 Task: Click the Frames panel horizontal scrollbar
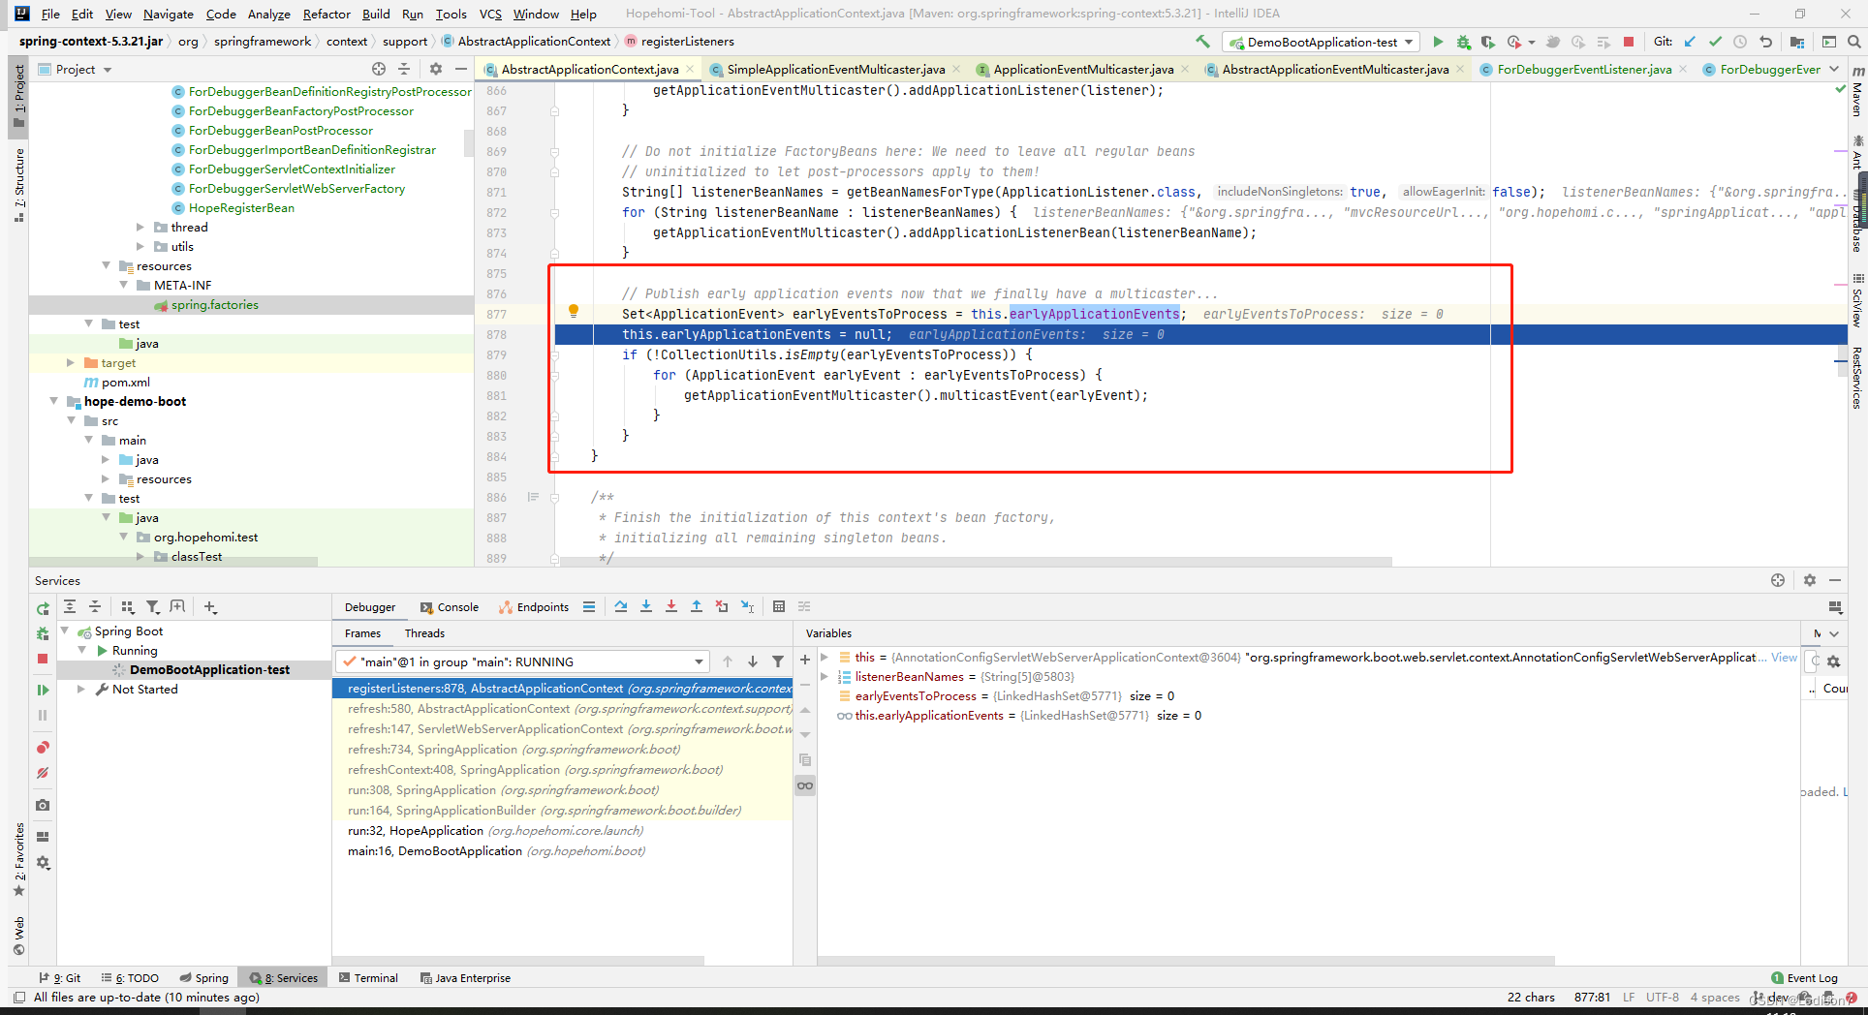click(518, 961)
